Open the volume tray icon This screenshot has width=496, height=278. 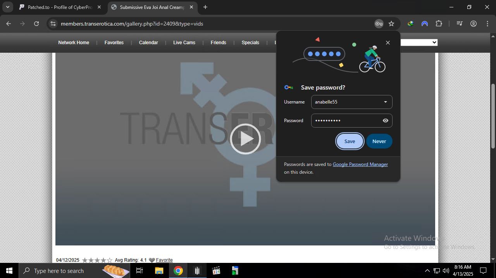click(446, 271)
